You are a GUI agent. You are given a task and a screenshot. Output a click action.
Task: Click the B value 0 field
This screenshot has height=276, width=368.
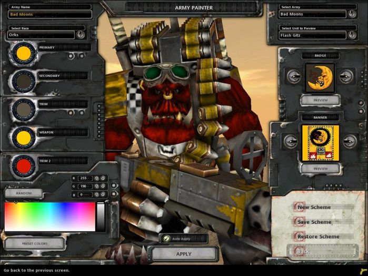click(x=85, y=194)
